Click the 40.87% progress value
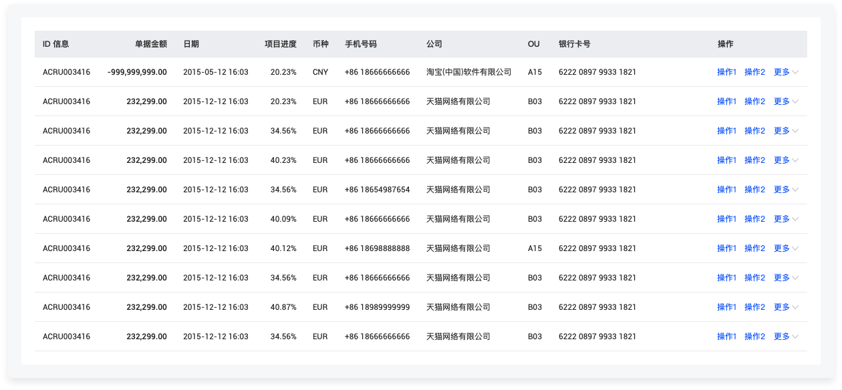 (283, 307)
